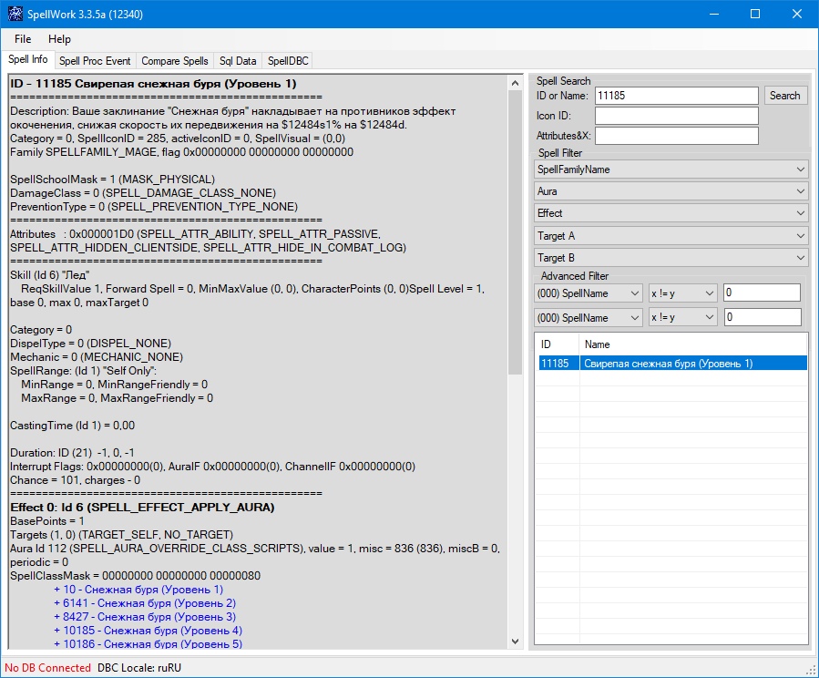Click into the Icon ID field
Screen dimensions: 819x678
point(676,116)
